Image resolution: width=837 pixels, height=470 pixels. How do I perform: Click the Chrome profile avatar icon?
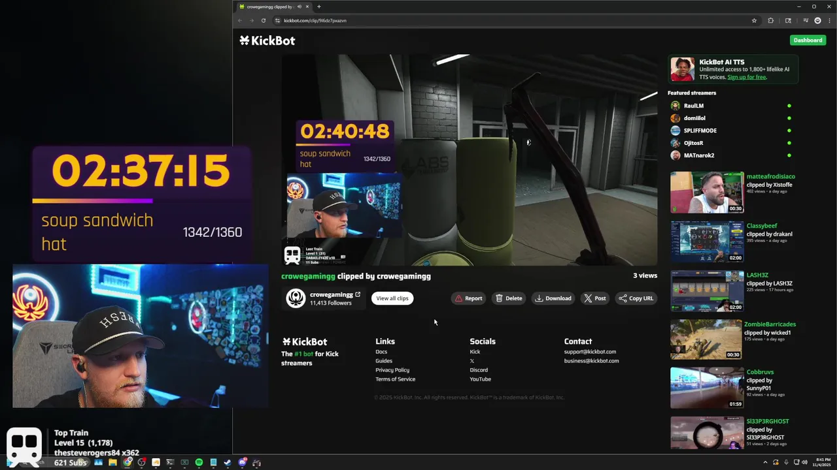[817, 20]
